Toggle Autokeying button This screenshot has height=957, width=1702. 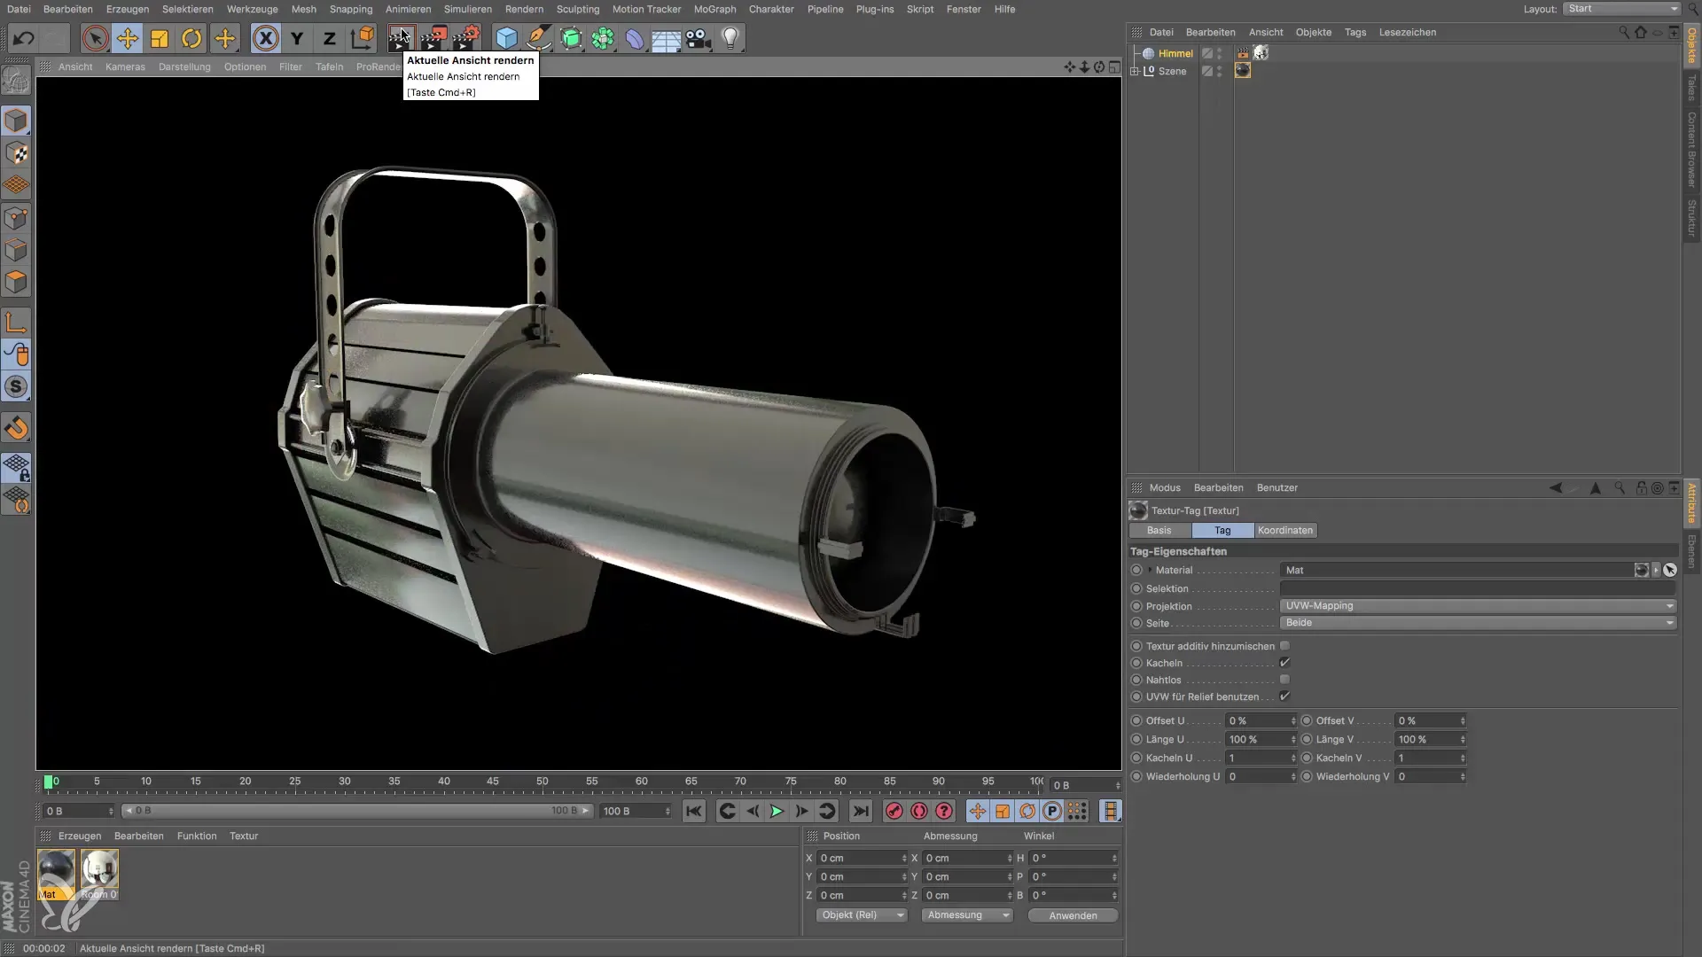[919, 811]
